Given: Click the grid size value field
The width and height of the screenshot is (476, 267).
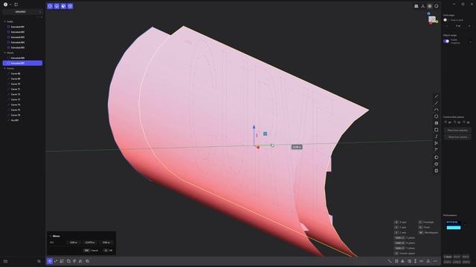Looking at the screenshot, I should click(458, 26).
